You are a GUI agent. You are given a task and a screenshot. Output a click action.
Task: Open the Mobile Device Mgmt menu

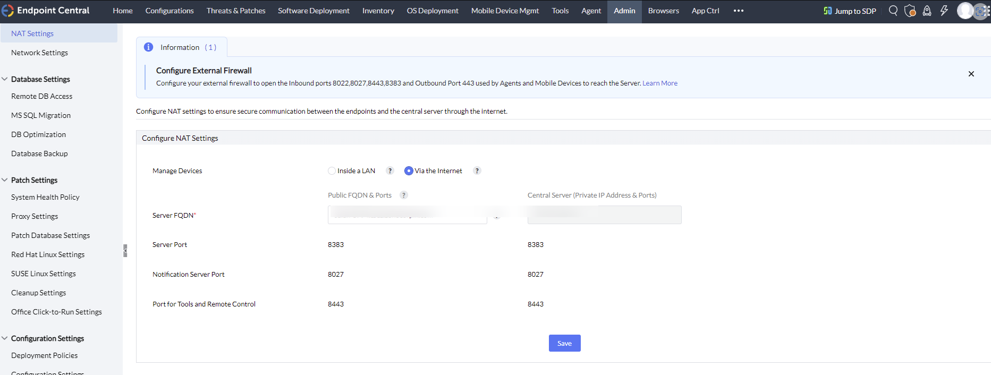[x=505, y=11]
